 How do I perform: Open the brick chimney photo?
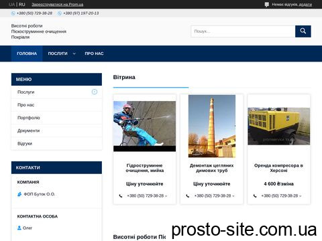(212, 127)
